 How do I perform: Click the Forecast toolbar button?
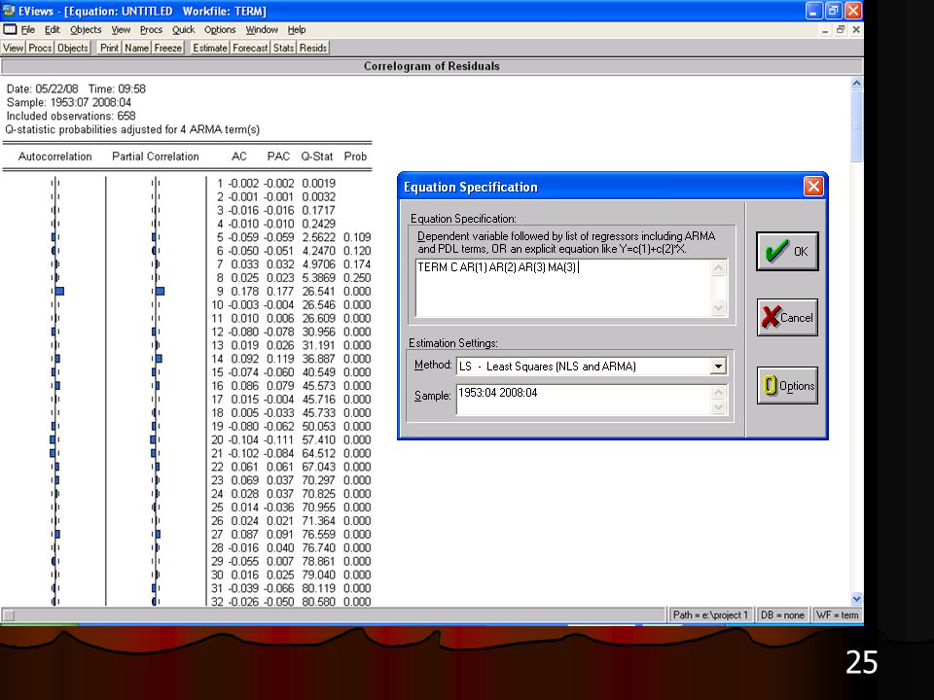coord(250,48)
